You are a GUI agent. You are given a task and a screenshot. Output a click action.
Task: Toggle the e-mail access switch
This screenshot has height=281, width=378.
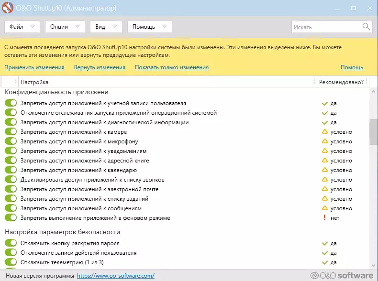point(11,189)
